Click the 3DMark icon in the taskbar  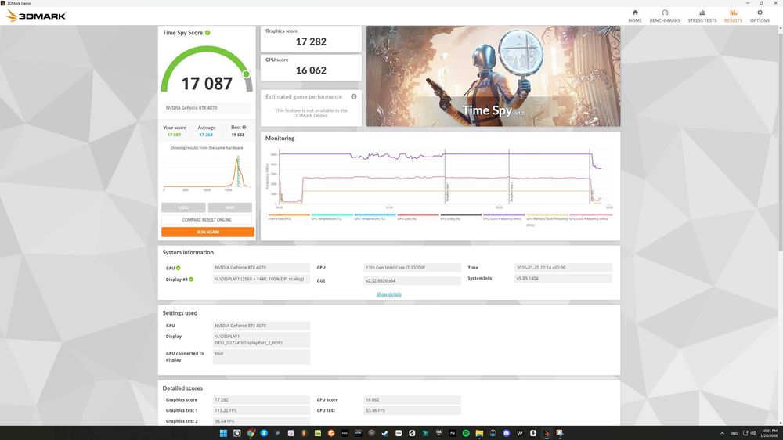click(547, 433)
